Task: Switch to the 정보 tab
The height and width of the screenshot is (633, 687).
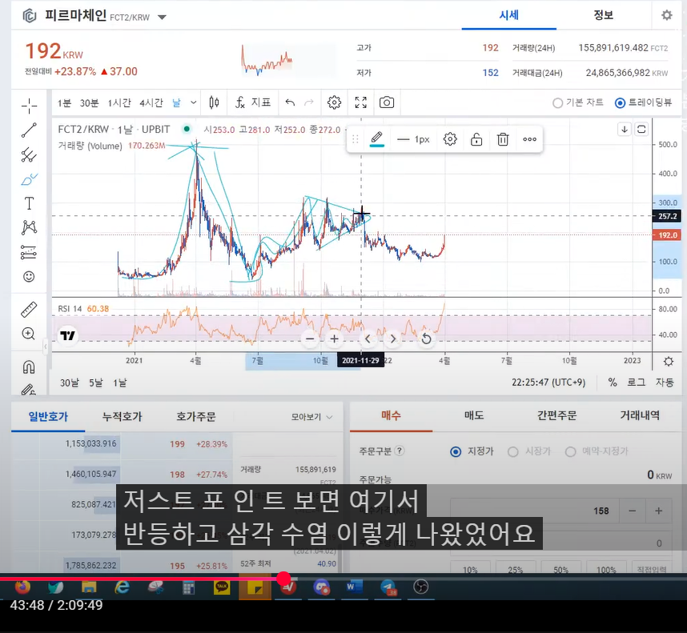Action: tap(603, 15)
